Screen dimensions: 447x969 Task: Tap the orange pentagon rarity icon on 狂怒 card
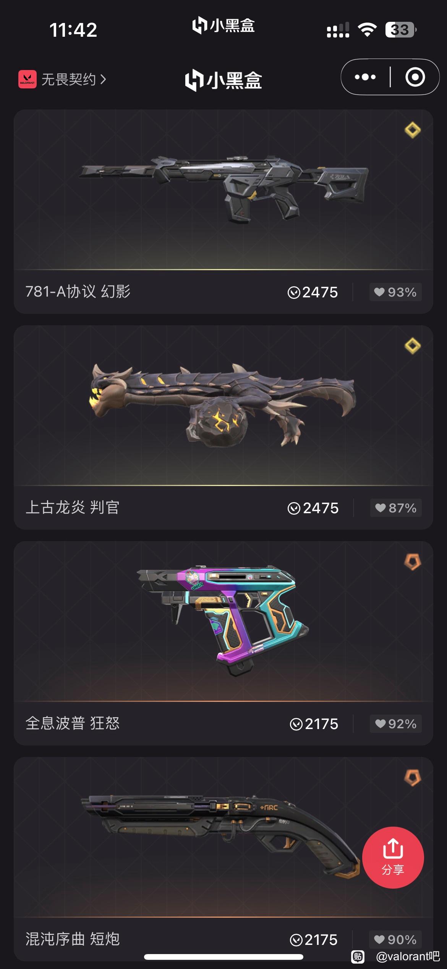[413, 562]
